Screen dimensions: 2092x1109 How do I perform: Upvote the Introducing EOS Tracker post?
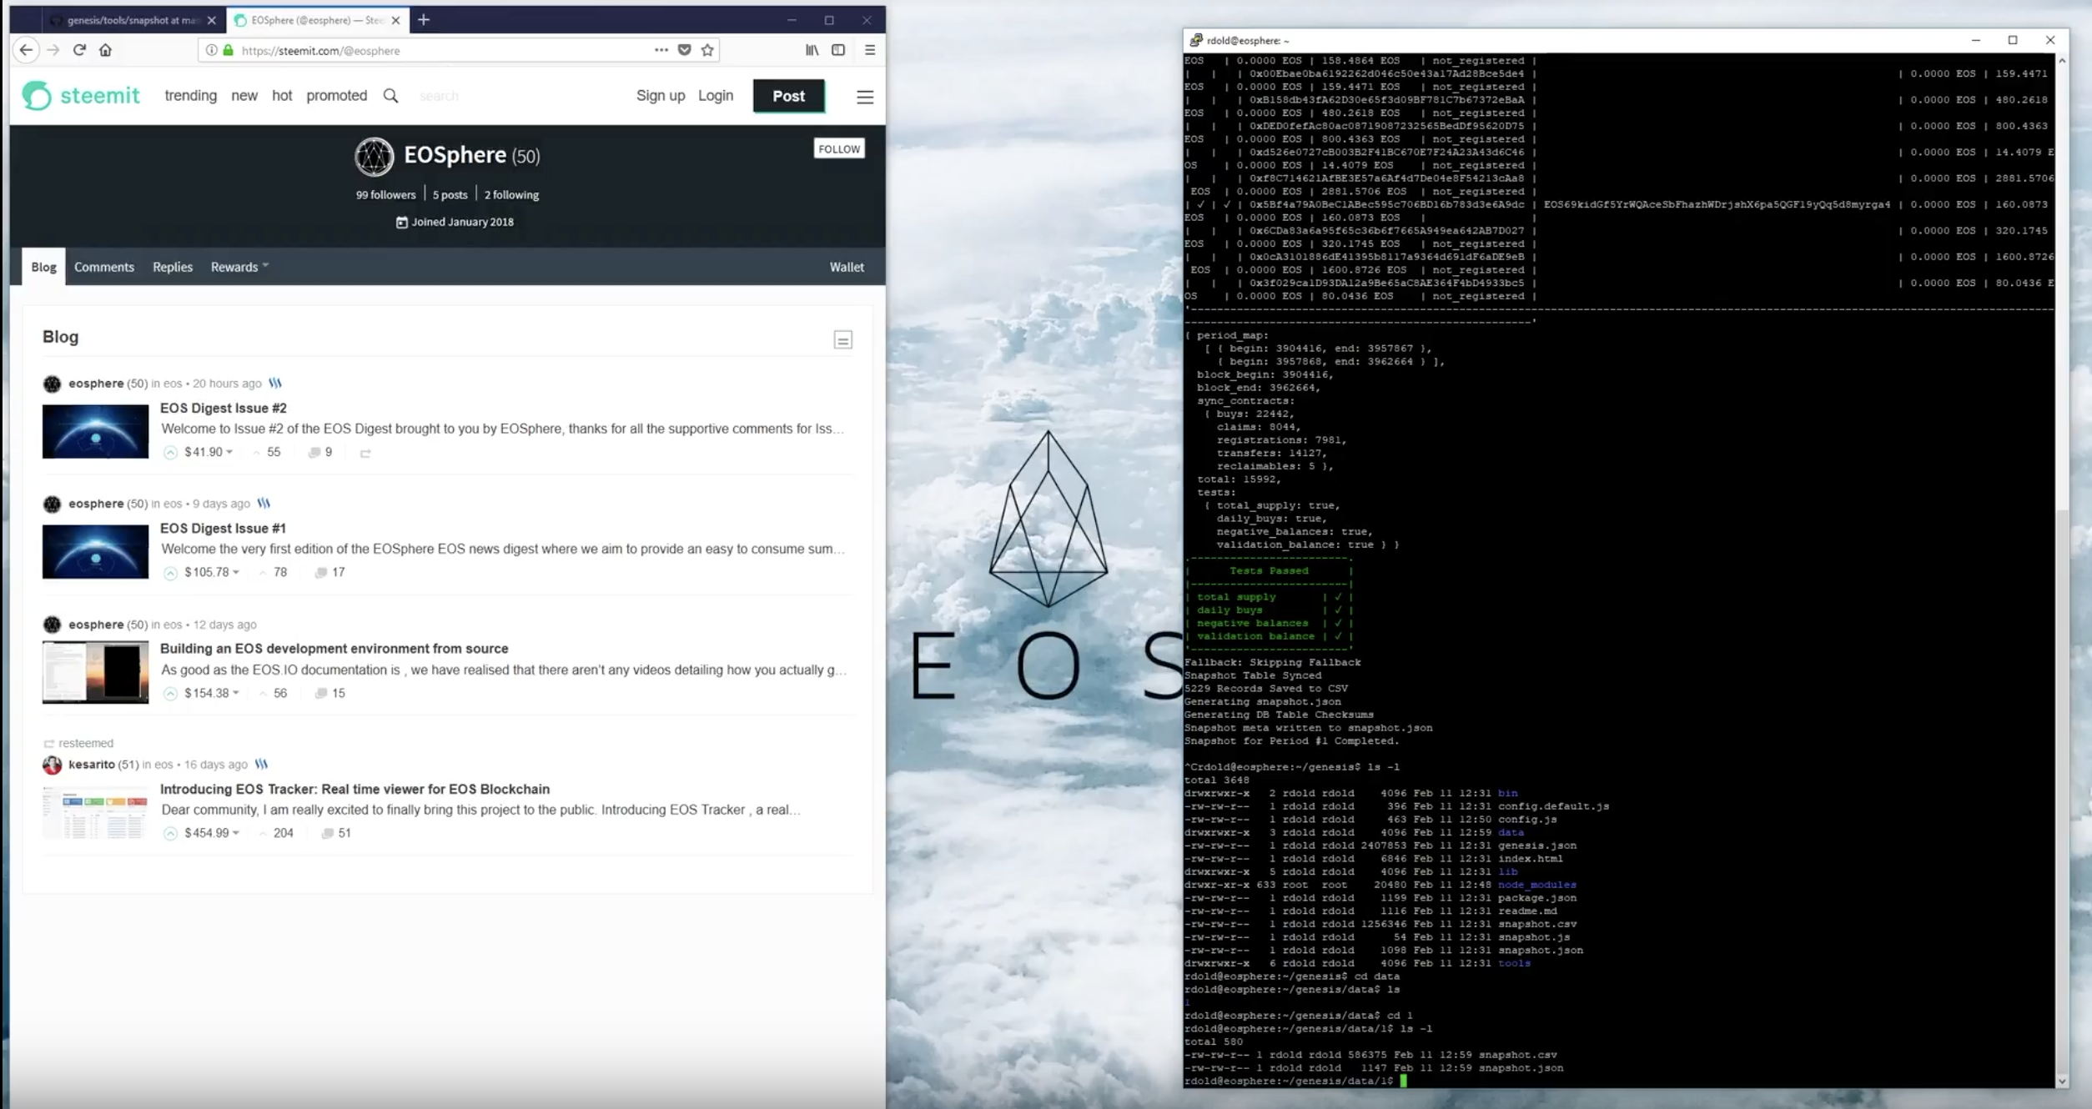[x=170, y=834]
